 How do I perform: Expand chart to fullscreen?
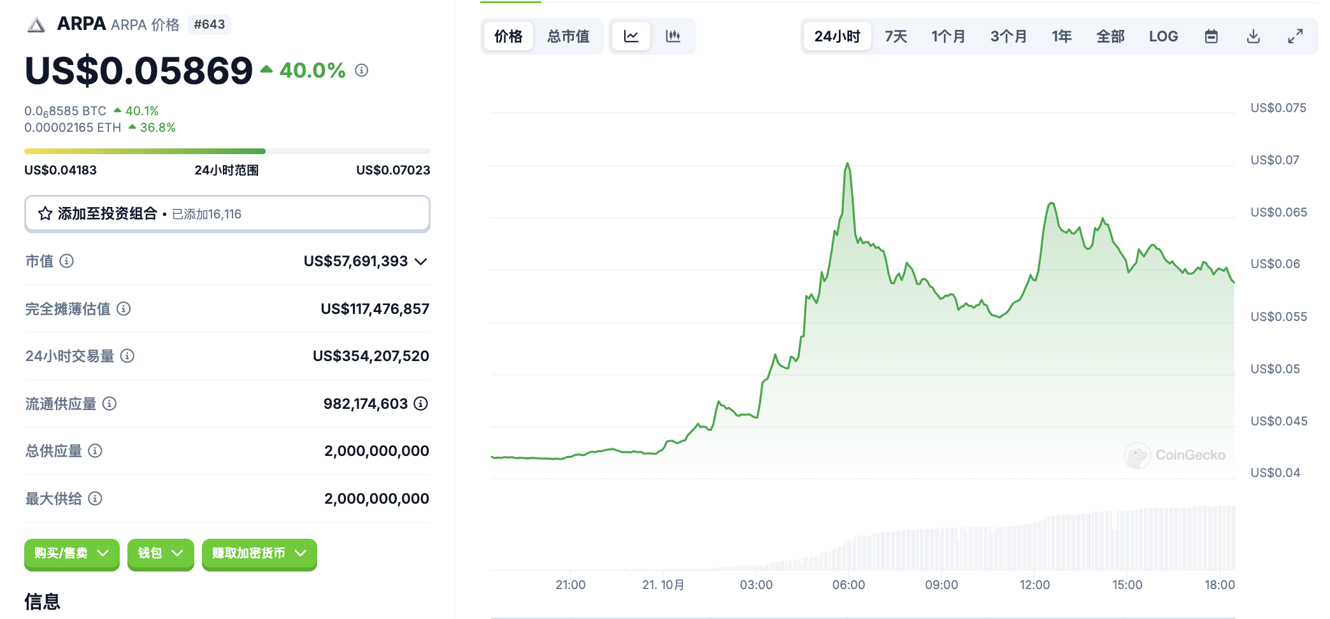1295,36
